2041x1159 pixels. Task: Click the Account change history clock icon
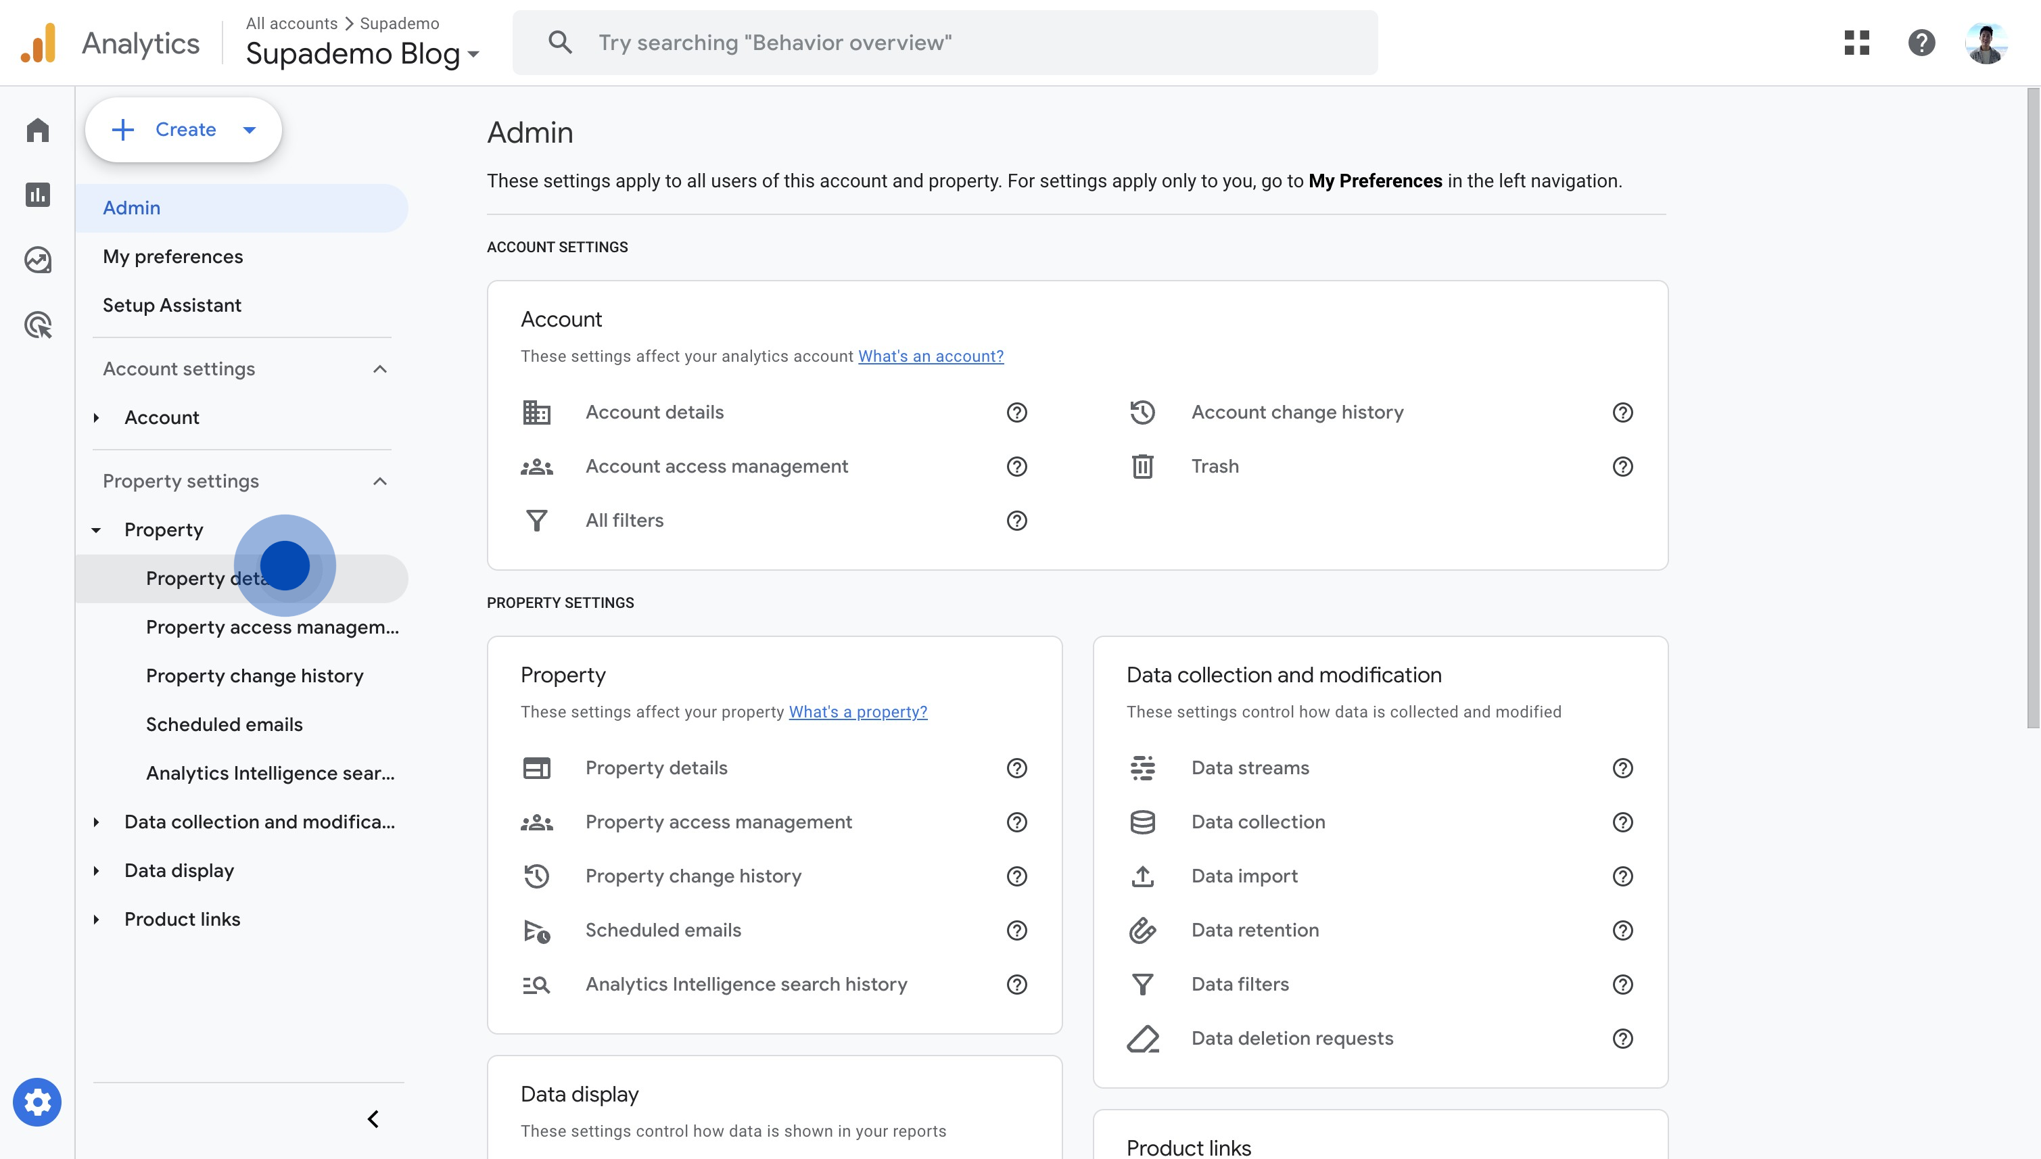tap(1142, 412)
